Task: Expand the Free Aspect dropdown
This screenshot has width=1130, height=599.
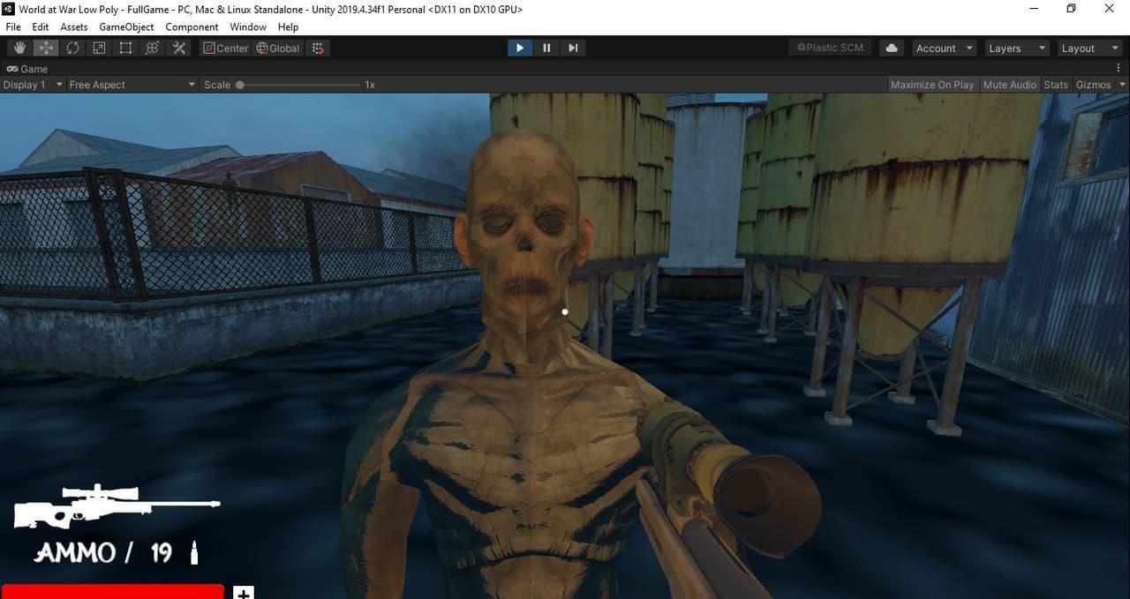Action: pyautogui.click(x=132, y=85)
